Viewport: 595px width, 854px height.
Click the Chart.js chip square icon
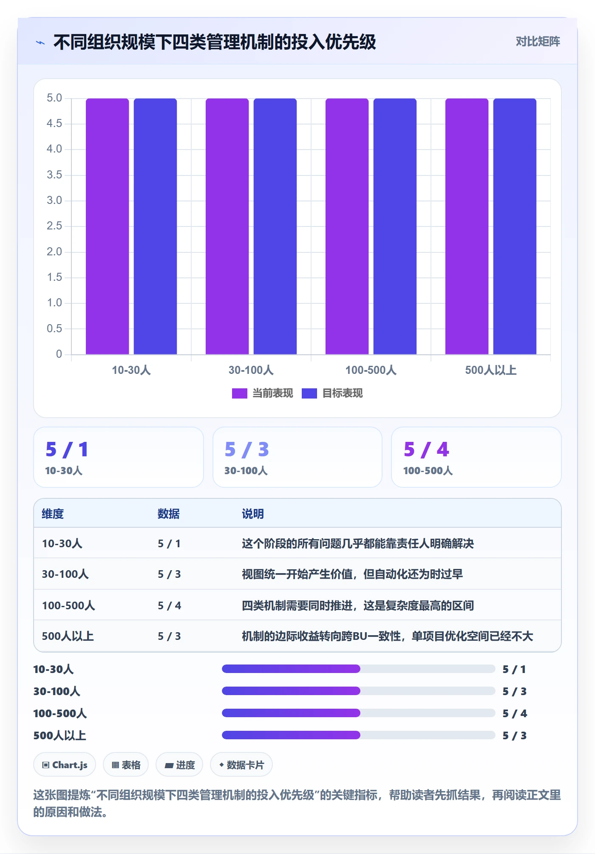(x=45, y=765)
